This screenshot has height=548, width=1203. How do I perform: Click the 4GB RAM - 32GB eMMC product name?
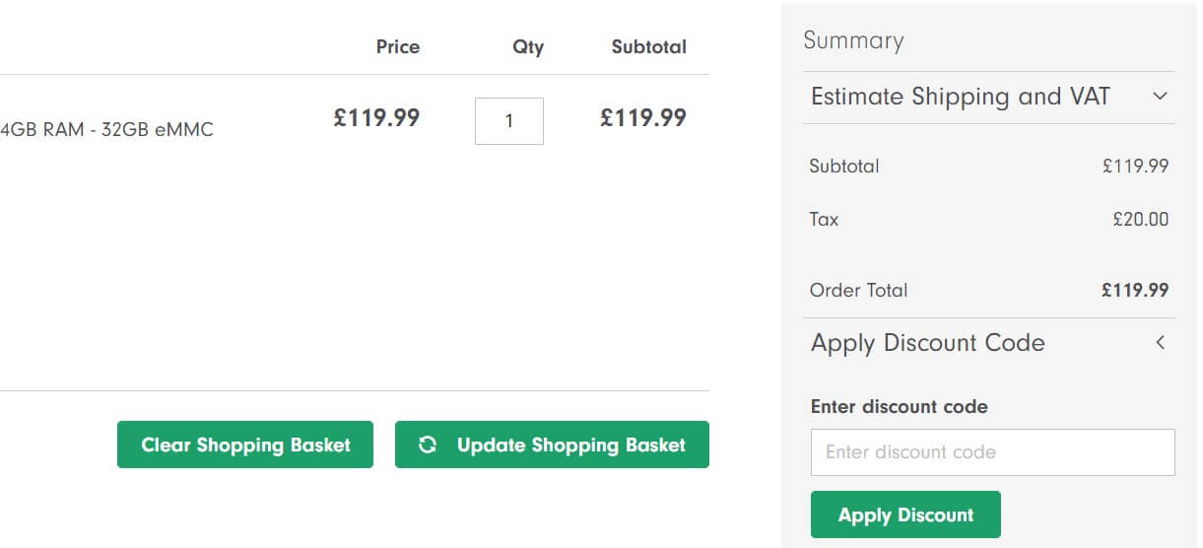point(106,129)
